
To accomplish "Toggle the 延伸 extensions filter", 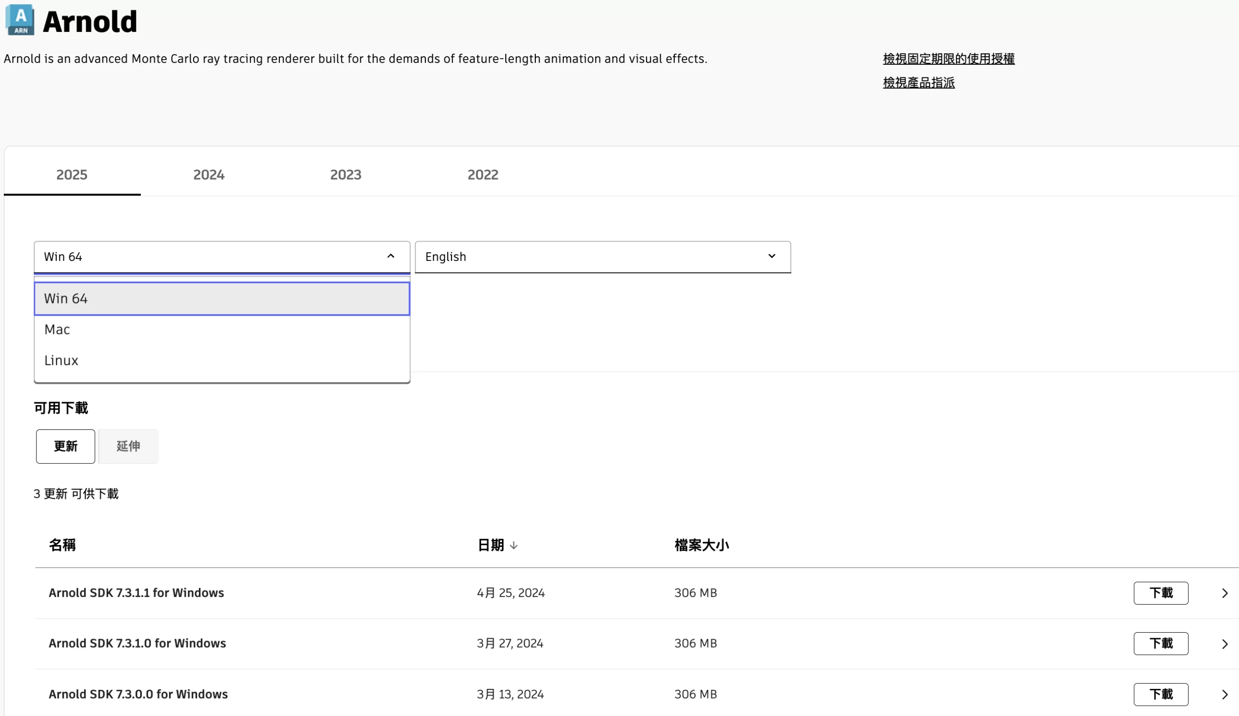I will click(x=128, y=446).
